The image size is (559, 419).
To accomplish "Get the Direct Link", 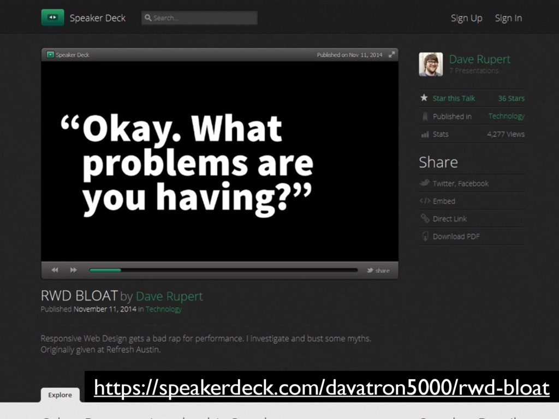I will [450, 219].
